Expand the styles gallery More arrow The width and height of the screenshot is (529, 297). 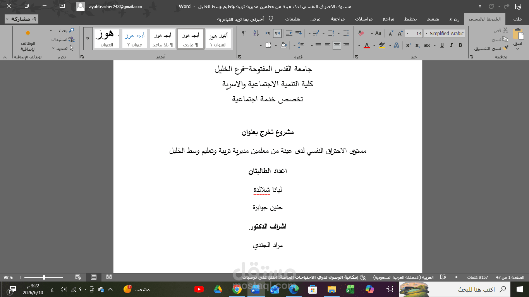(88, 38)
